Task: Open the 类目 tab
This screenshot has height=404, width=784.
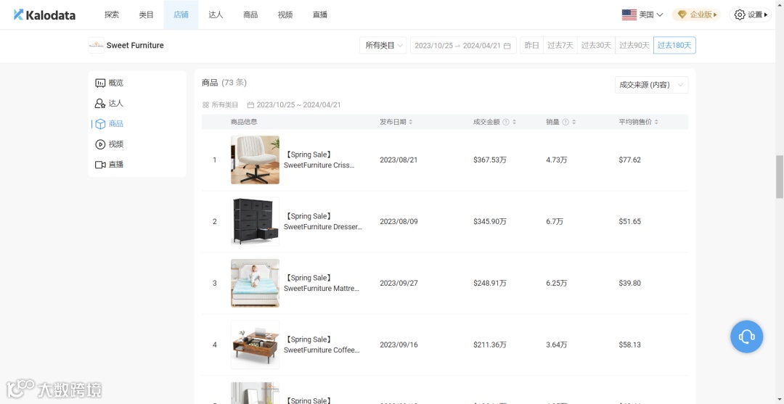Action: [146, 15]
